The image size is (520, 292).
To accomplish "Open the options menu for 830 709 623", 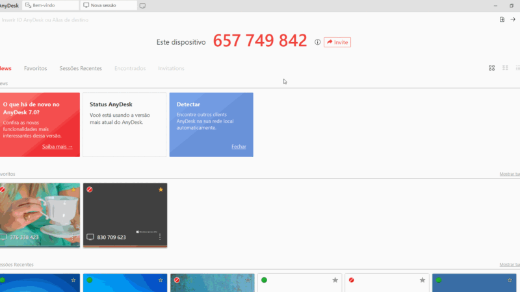I will pos(160,237).
